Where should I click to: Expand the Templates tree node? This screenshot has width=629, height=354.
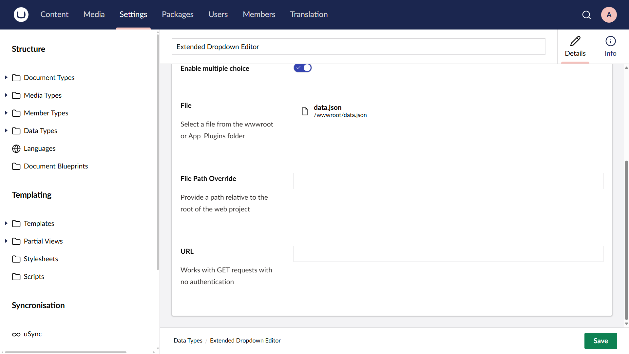[x=6, y=223]
